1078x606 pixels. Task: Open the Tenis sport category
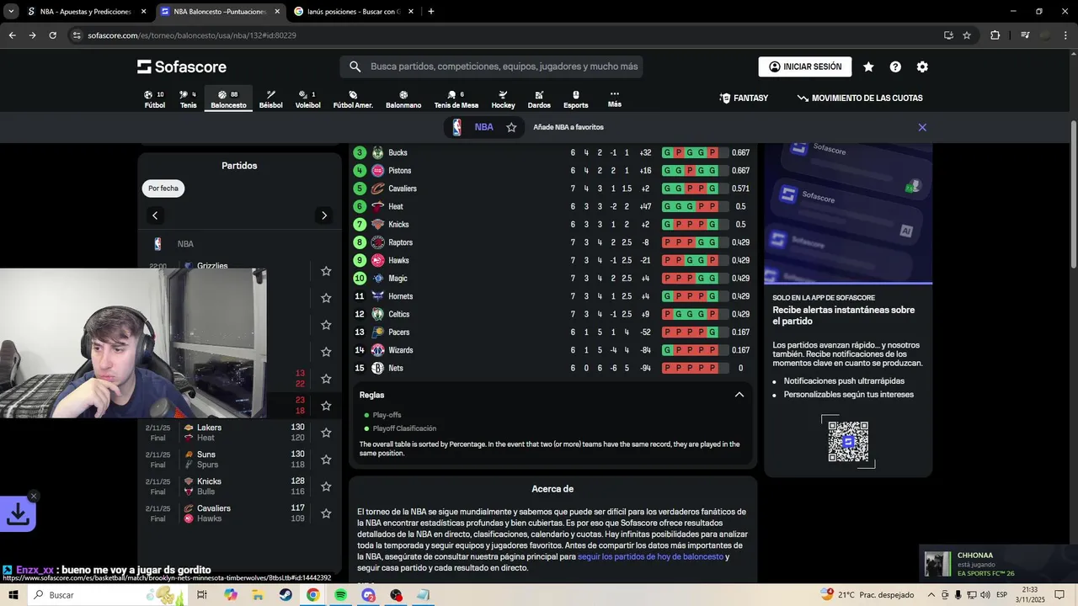pyautogui.click(x=188, y=99)
